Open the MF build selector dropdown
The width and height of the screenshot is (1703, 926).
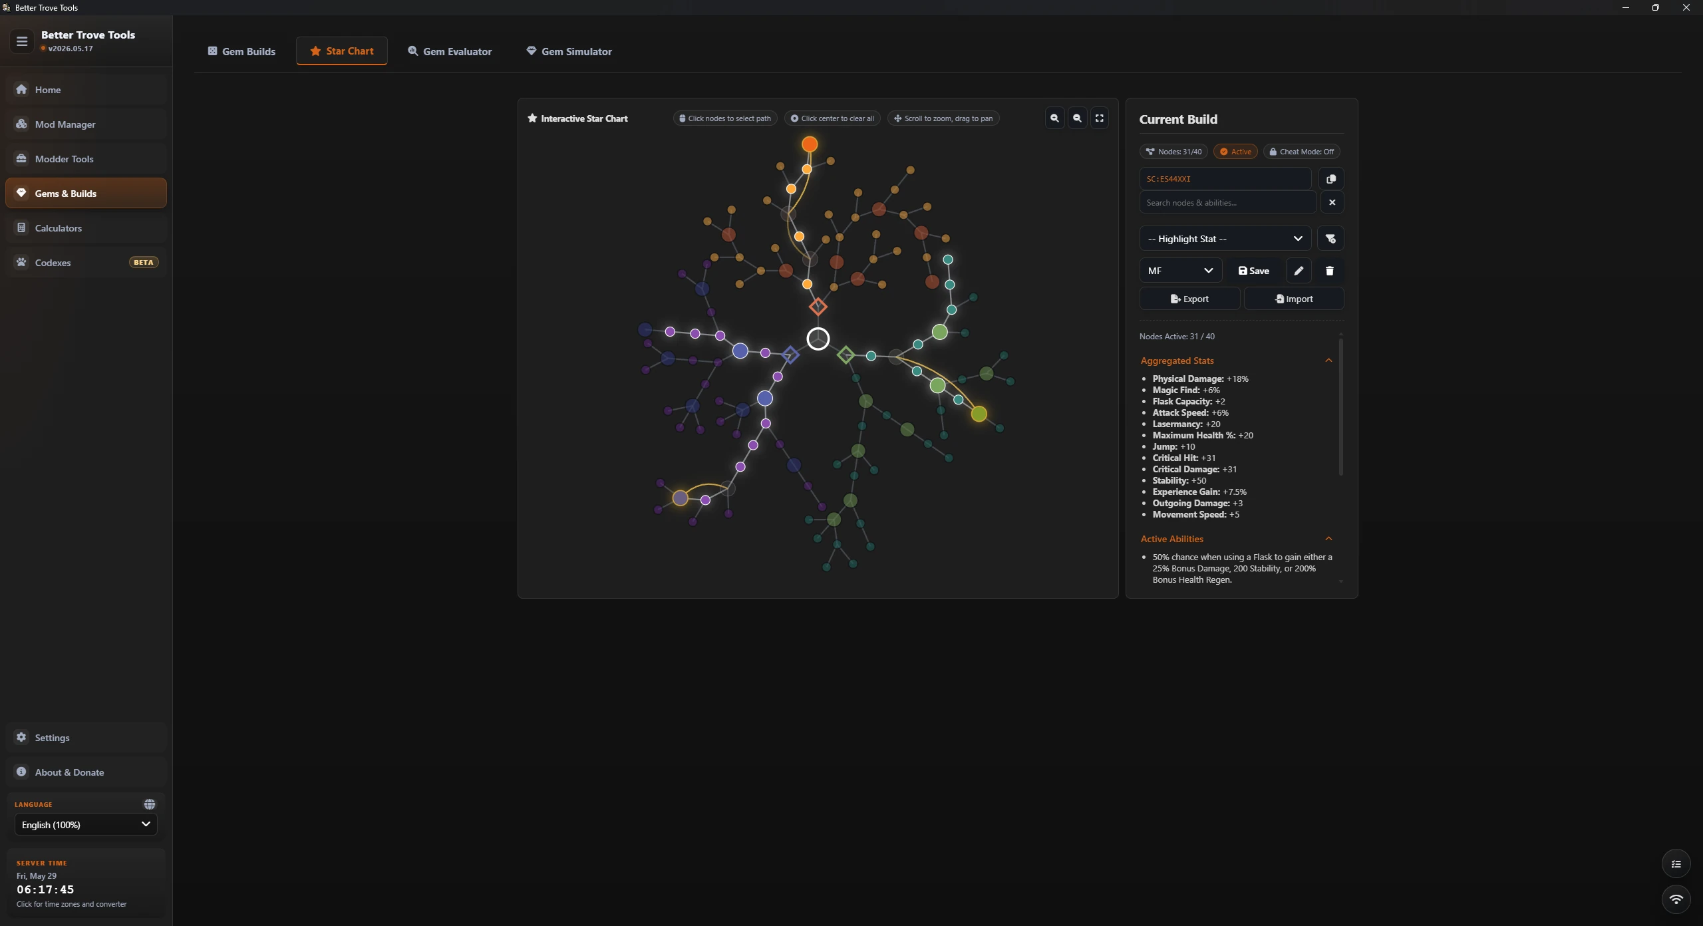(1181, 271)
